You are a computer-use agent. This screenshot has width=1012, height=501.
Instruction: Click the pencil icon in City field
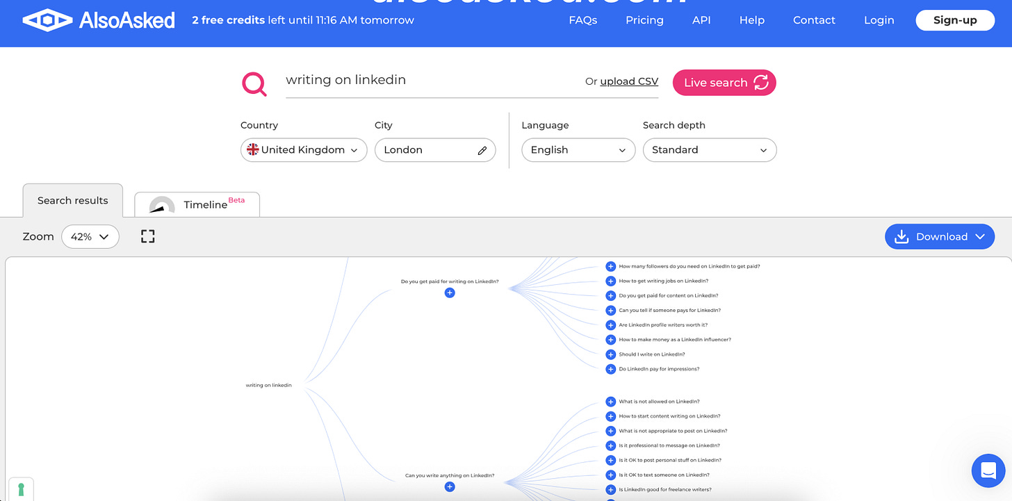[x=482, y=150]
